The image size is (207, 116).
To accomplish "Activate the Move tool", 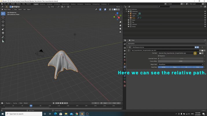I will pyautogui.click(x=3, y=22).
